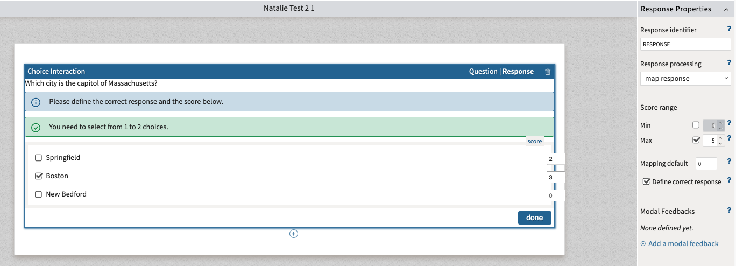Switch to the Question tab
Image resolution: width=736 pixels, height=266 pixels.
coord(483,72)
